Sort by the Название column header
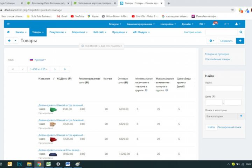Screen dimensions: 252x168 click(x=44, y=79)
